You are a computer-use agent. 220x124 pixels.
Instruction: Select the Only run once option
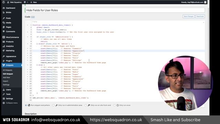114,105
